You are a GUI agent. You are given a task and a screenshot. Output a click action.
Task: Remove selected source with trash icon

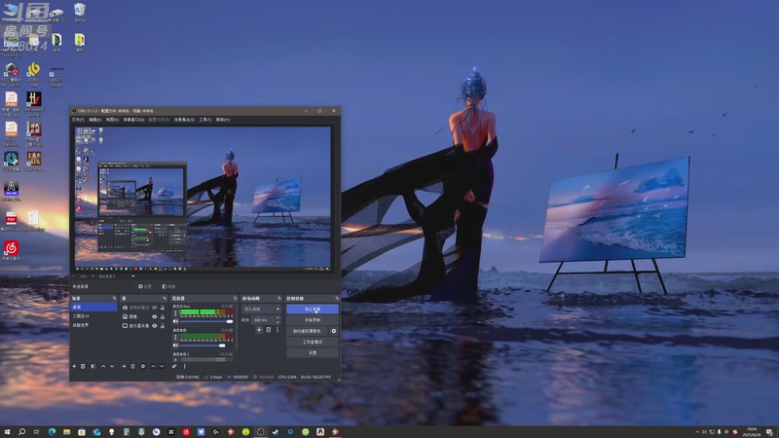click(132, 367)
